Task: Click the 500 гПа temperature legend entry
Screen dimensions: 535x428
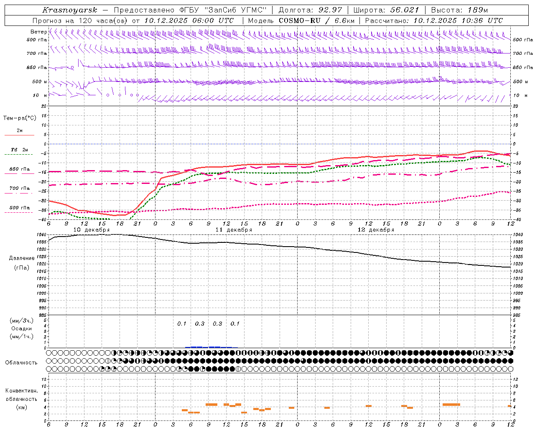Action: point(20,207)
